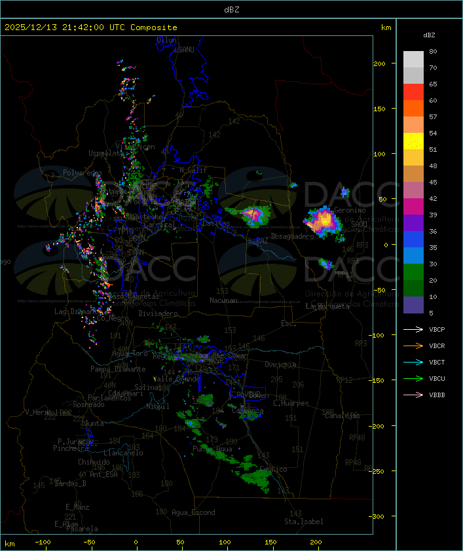The width and height of the screenshot is (463, 551).
Task: Click the 65 value in legend scale
Action: (x=433, y=84)
